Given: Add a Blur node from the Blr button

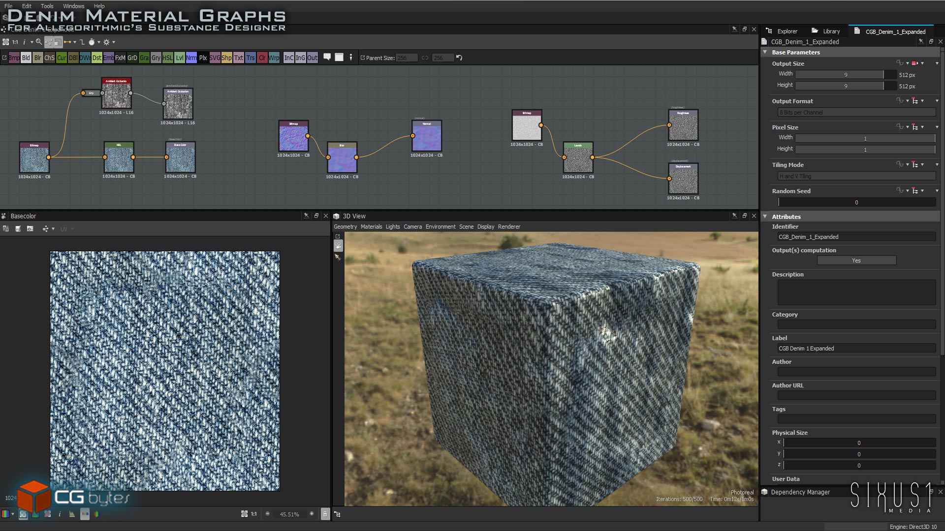Looking at the screenshot, I should click(37, 58).
